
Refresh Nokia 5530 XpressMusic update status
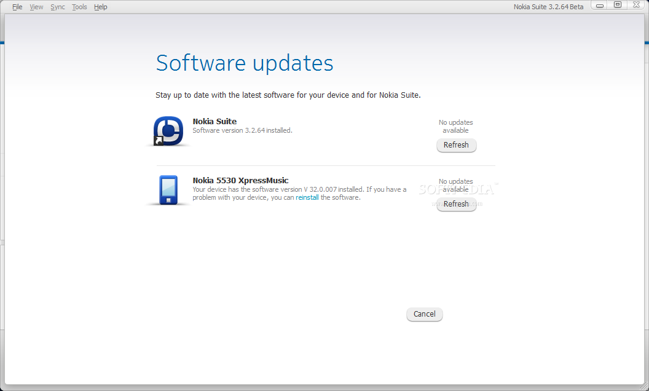[456, 203]
